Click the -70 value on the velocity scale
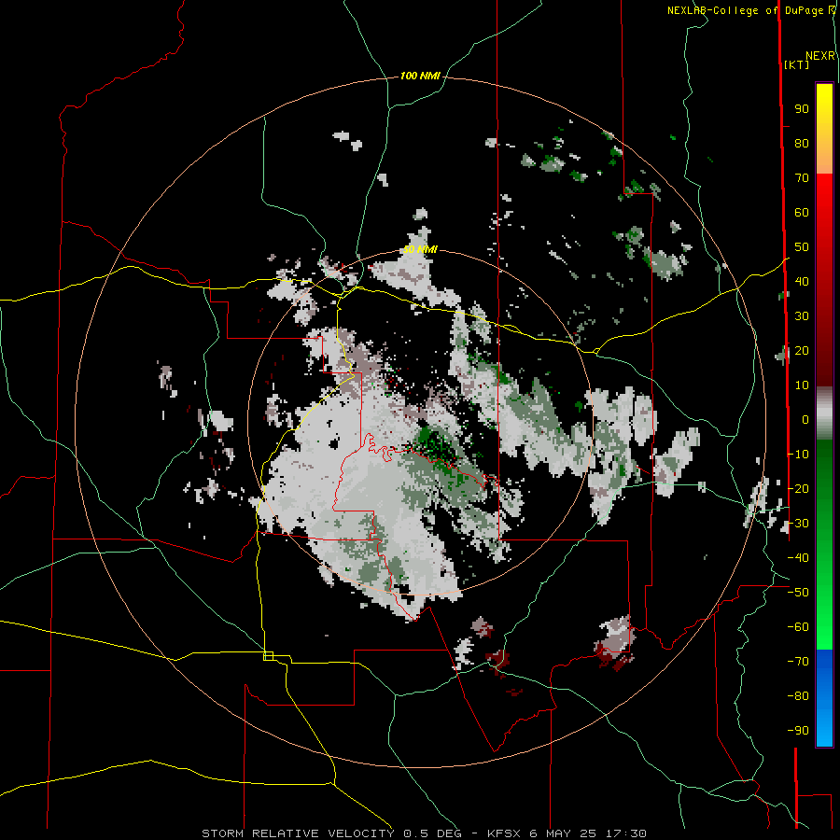 point(798,662)
